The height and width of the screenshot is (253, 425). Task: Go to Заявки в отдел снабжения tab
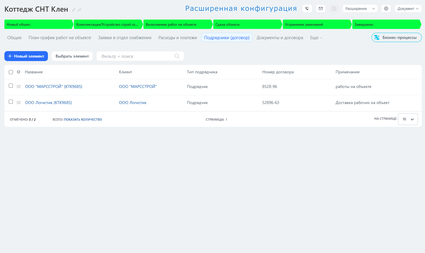125,38
